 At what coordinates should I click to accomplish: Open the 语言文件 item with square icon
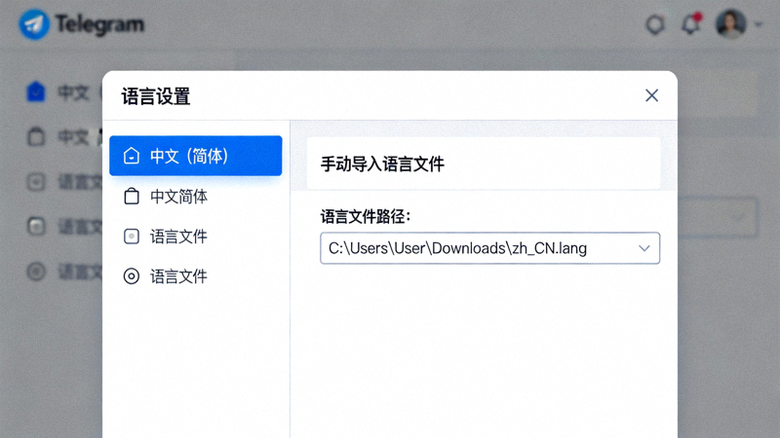click(x=196, y=237)
